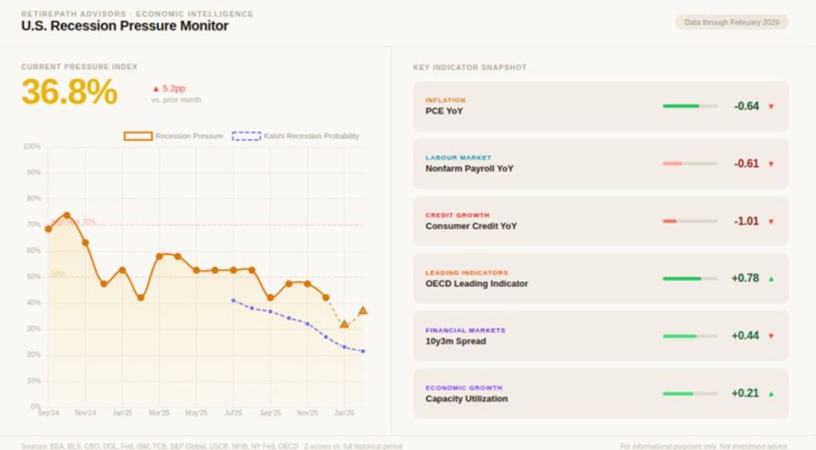
Task: Click the OECD Leading Indicator up-arrow icon
Action: click(771, 278)
